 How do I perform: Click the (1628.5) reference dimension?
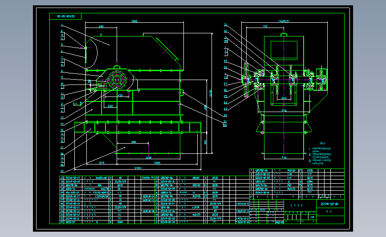[x=284, y=21]
